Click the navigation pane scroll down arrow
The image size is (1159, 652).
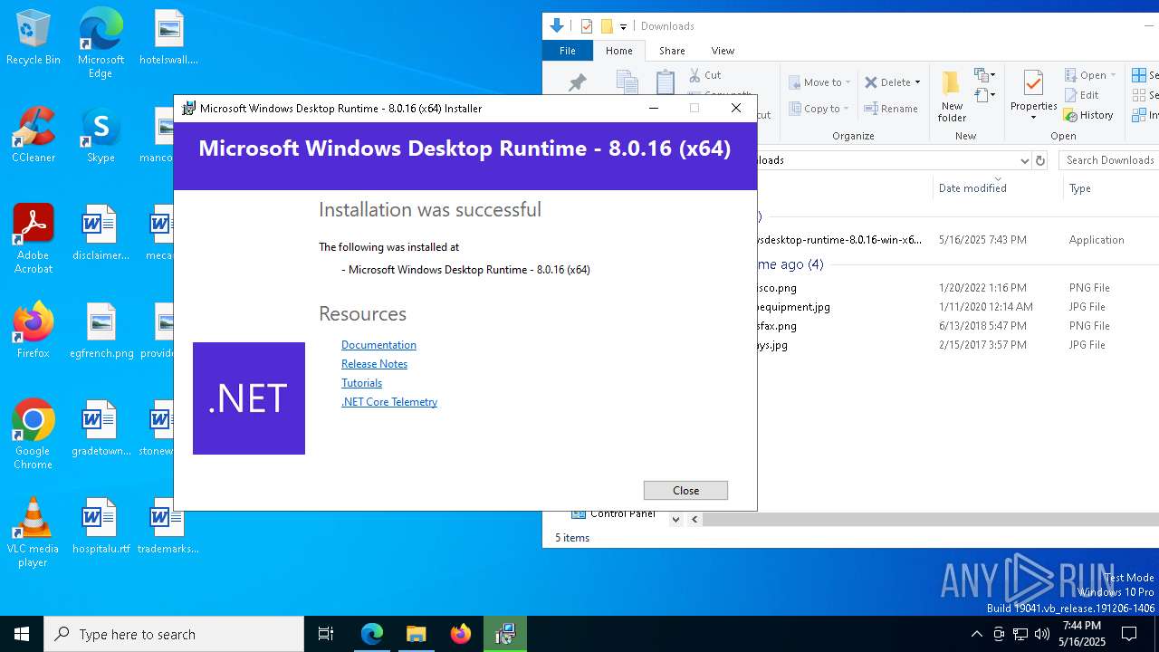[x=675, y=520]
